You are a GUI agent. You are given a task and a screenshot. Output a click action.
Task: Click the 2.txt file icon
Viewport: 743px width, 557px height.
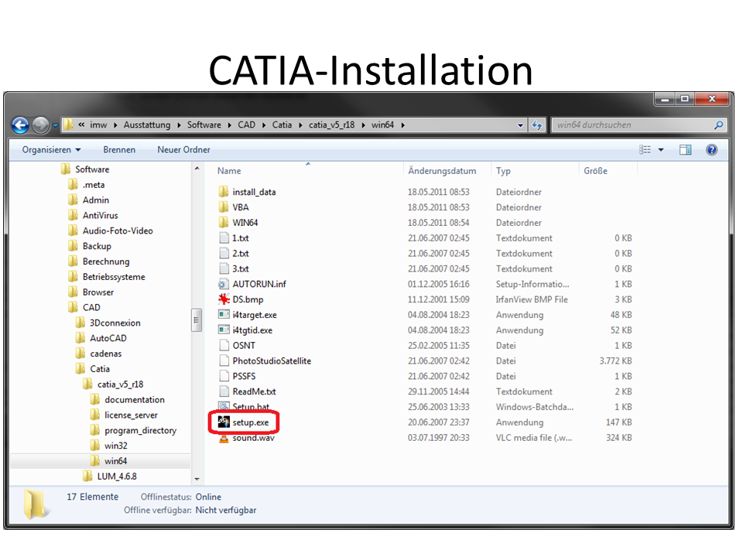coord(224,253)
